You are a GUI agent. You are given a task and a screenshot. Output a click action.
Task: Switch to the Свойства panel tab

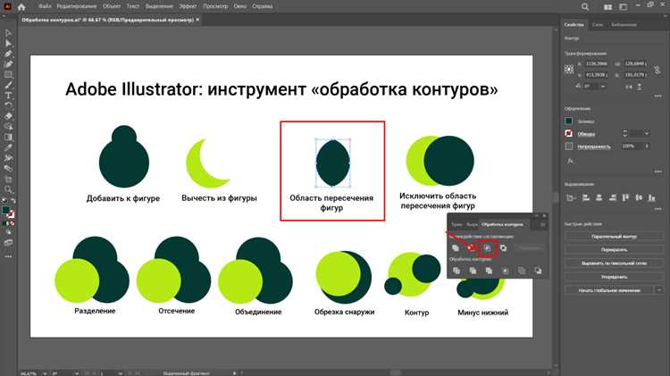point(574,25)
